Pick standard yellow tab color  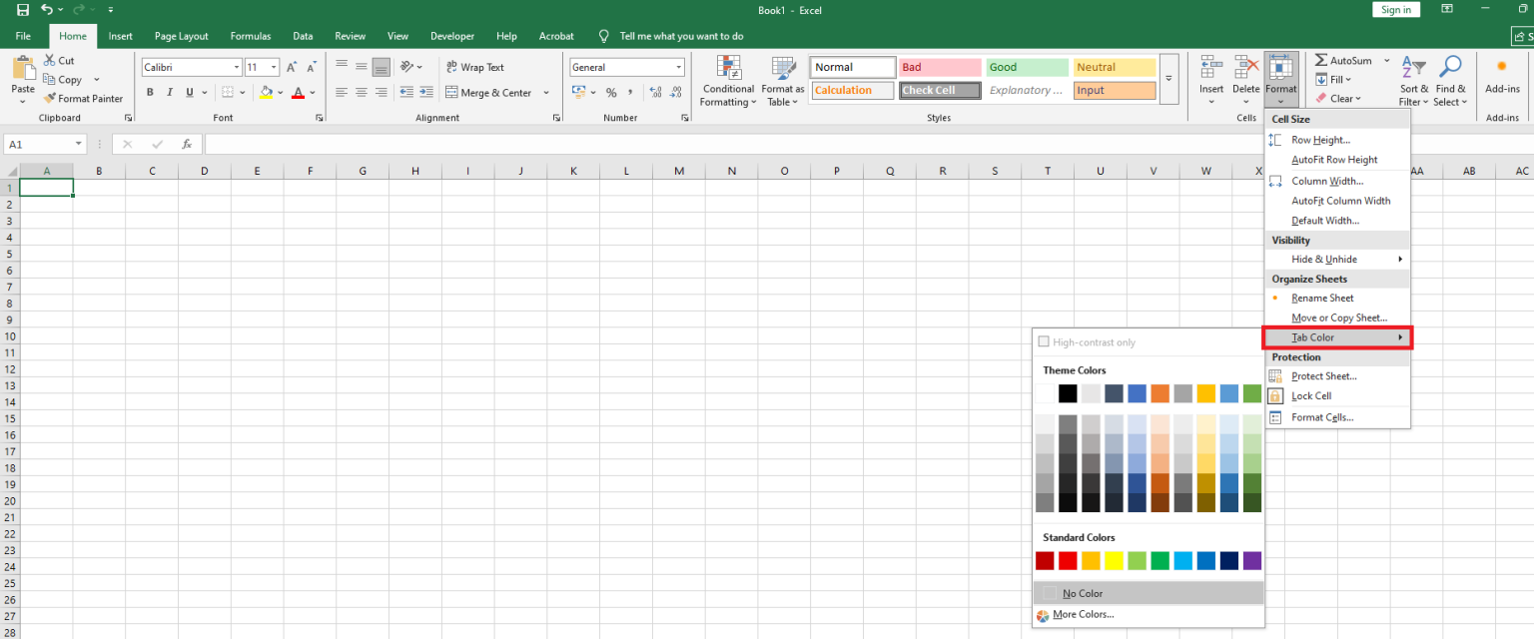1114,561
